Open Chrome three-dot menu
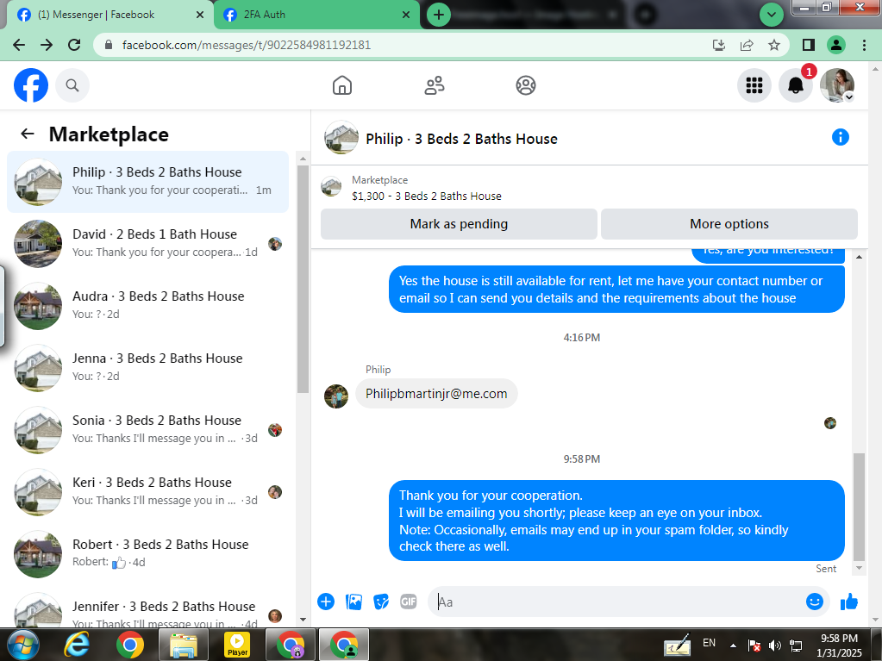 click(865, 45)
